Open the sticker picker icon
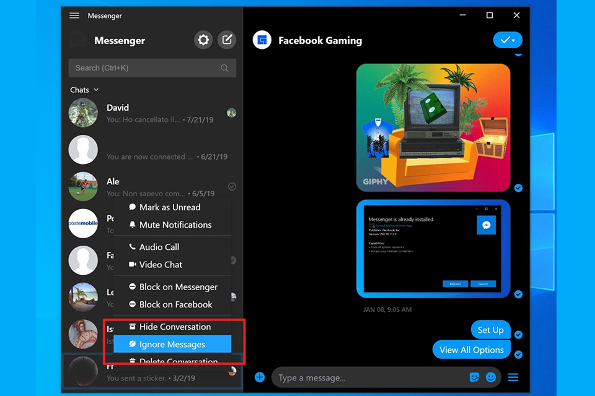Image resolution: width=595 pixels, height=396 pixels. click(474, 377)
